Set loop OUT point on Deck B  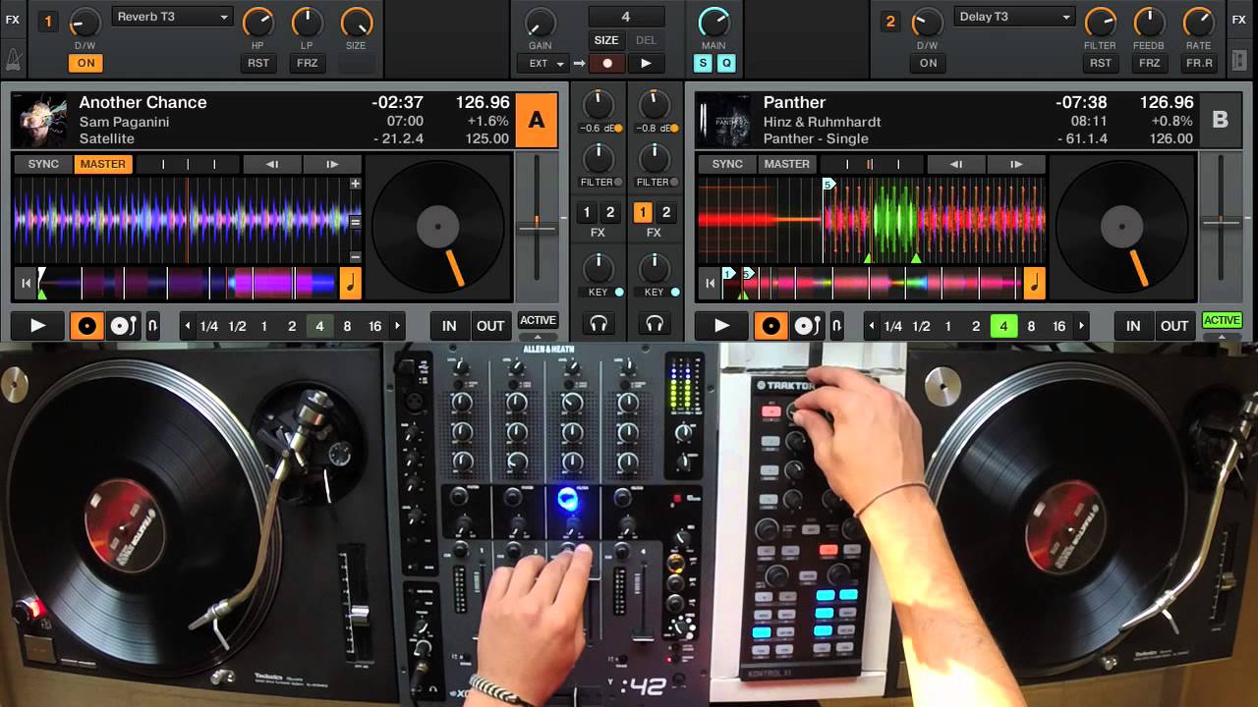coord(1174,326)
